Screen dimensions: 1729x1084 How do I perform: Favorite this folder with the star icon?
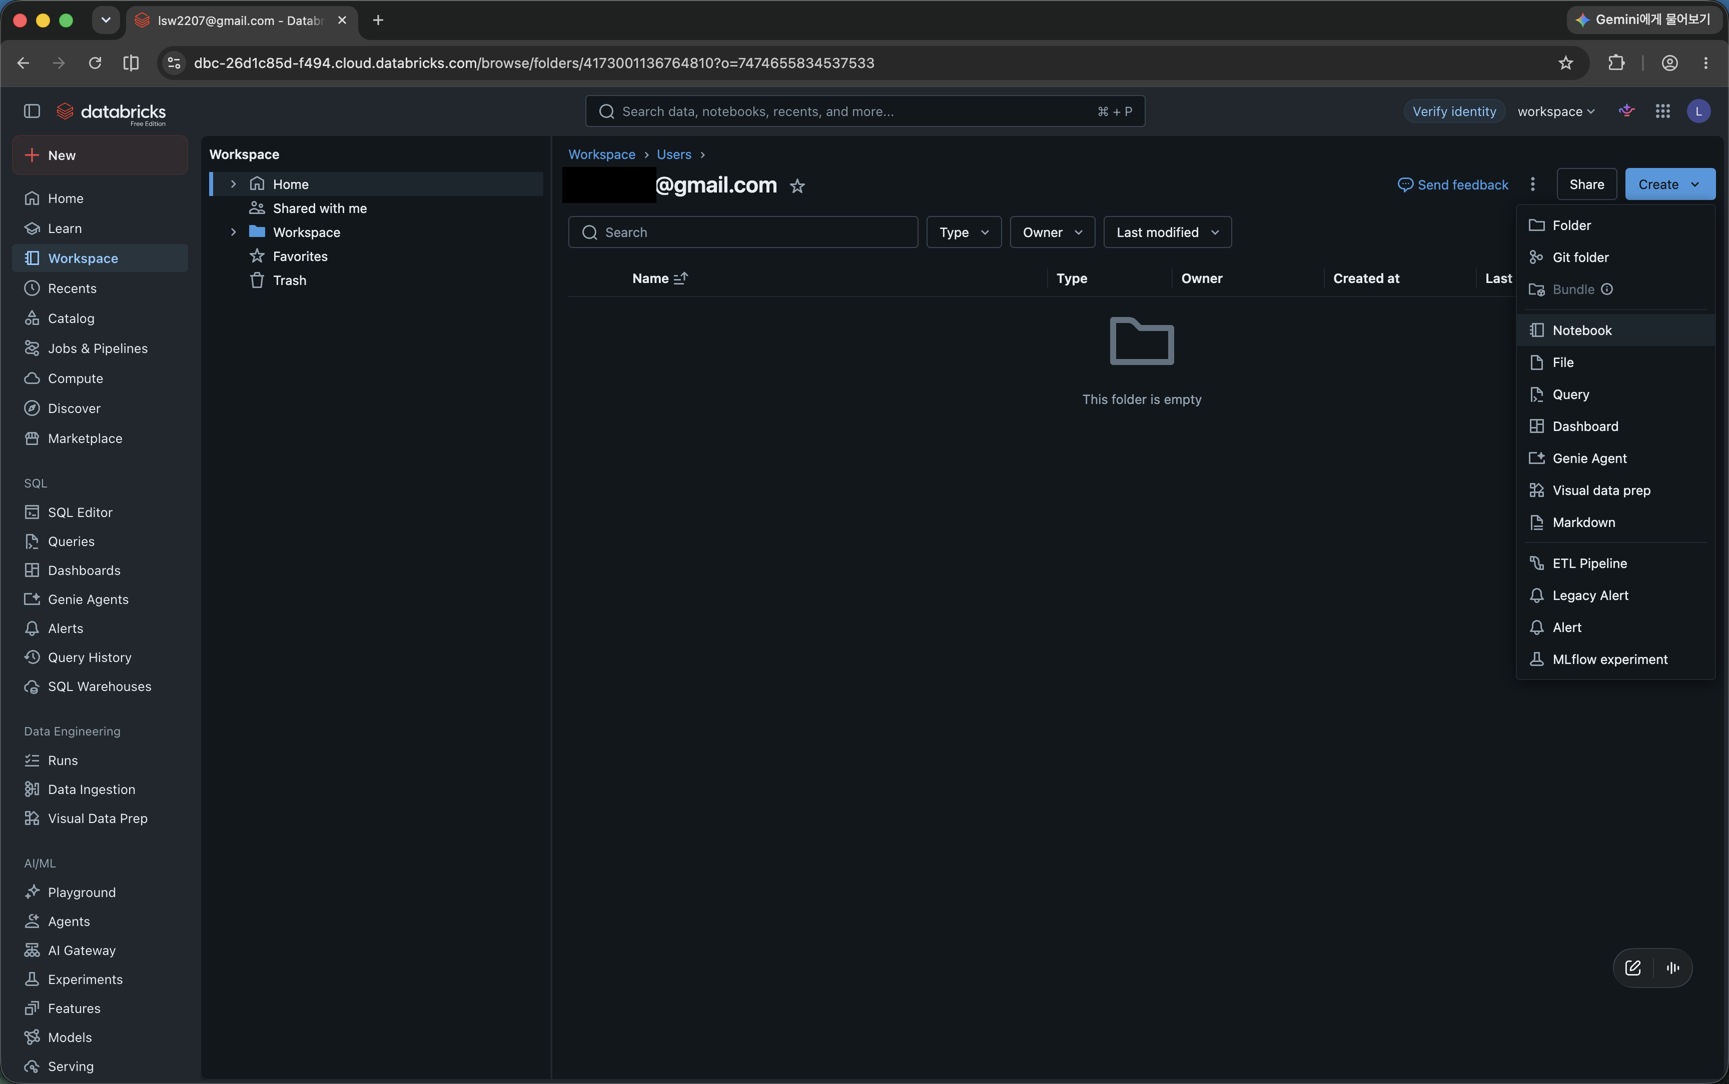coord(797,186)
